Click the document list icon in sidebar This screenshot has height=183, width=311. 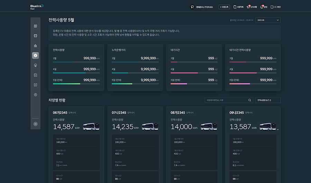(x=35, y=75)
